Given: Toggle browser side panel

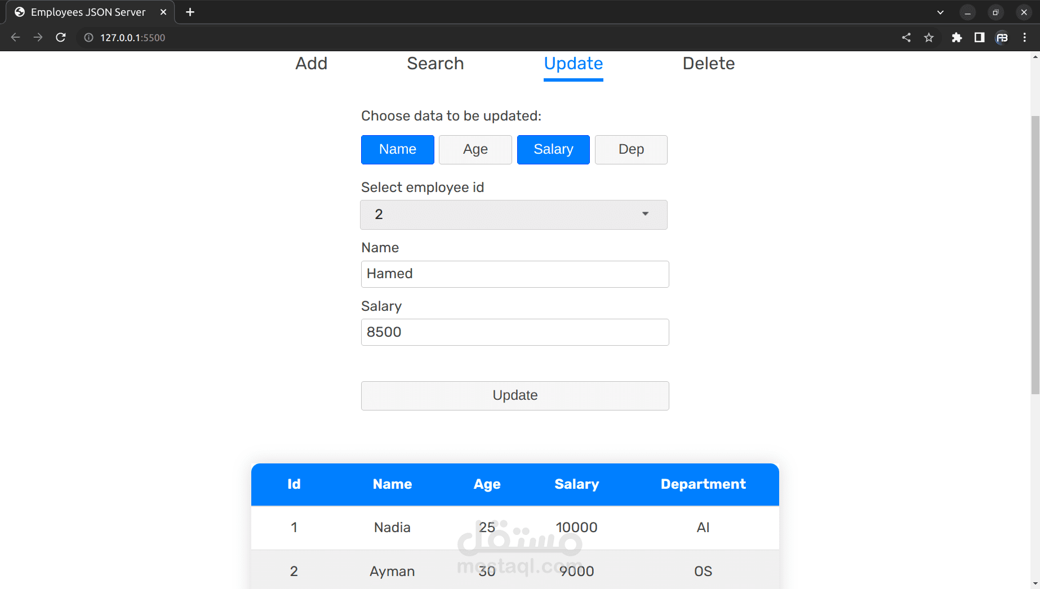Looking at the screenshot, I should click(x=979, y=38).
